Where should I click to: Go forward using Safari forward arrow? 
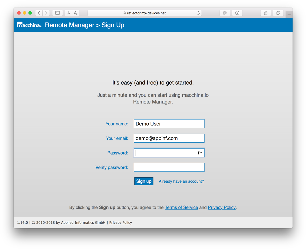[46, 13]
